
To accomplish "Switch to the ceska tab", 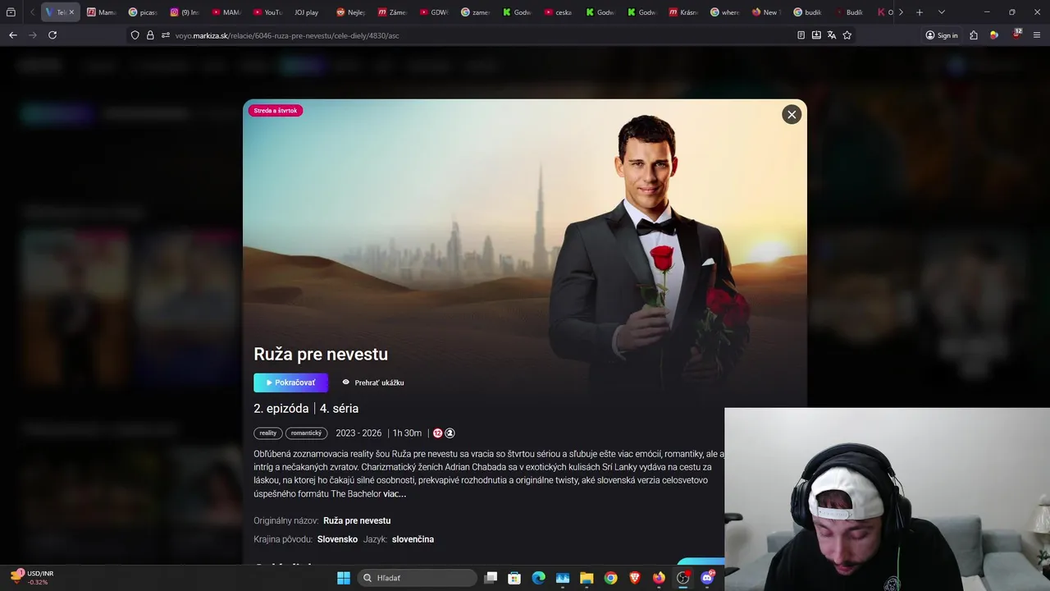I will click(x=559, y=12).
